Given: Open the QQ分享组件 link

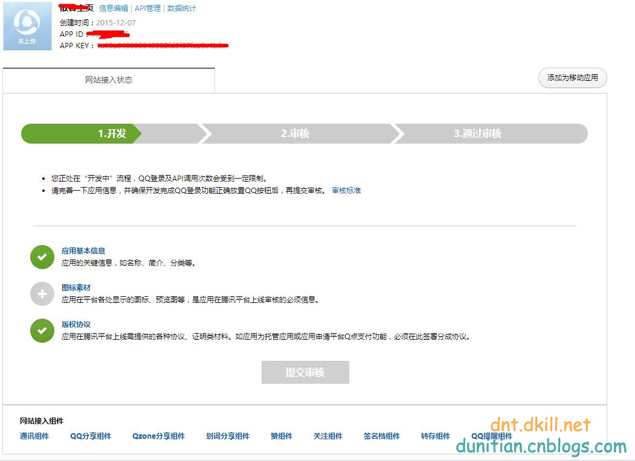Looking at the screenshot, I should click(91, 436).
